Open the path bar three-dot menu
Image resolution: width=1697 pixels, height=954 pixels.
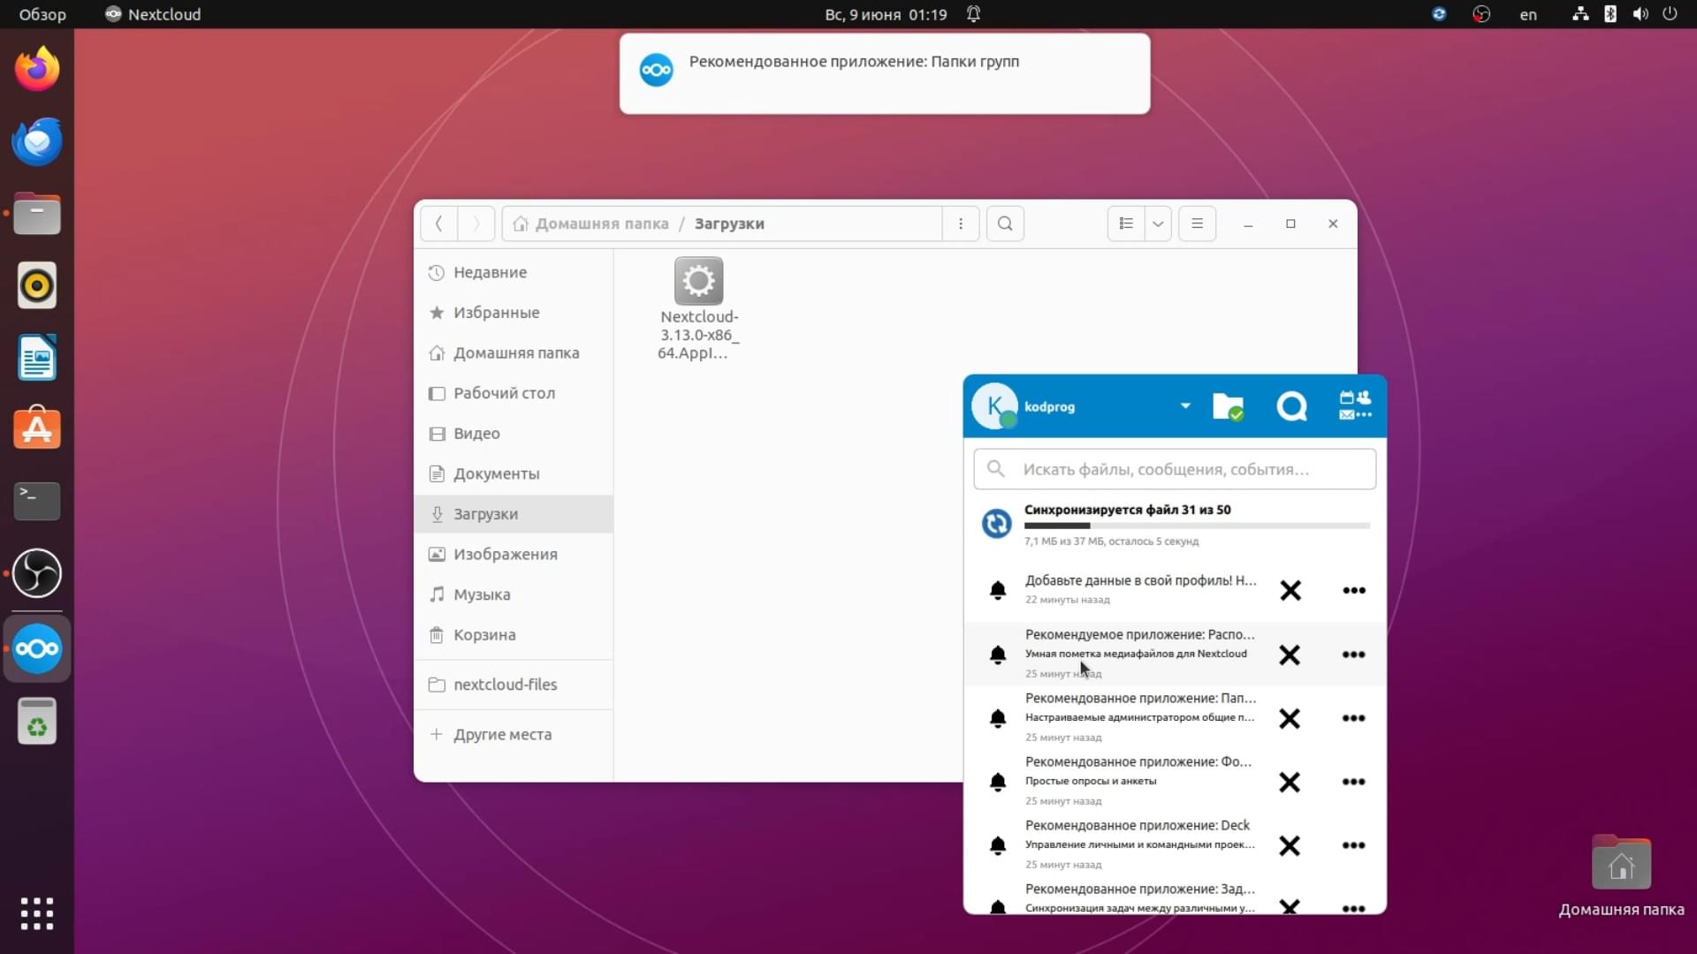(x=961, y=223)
